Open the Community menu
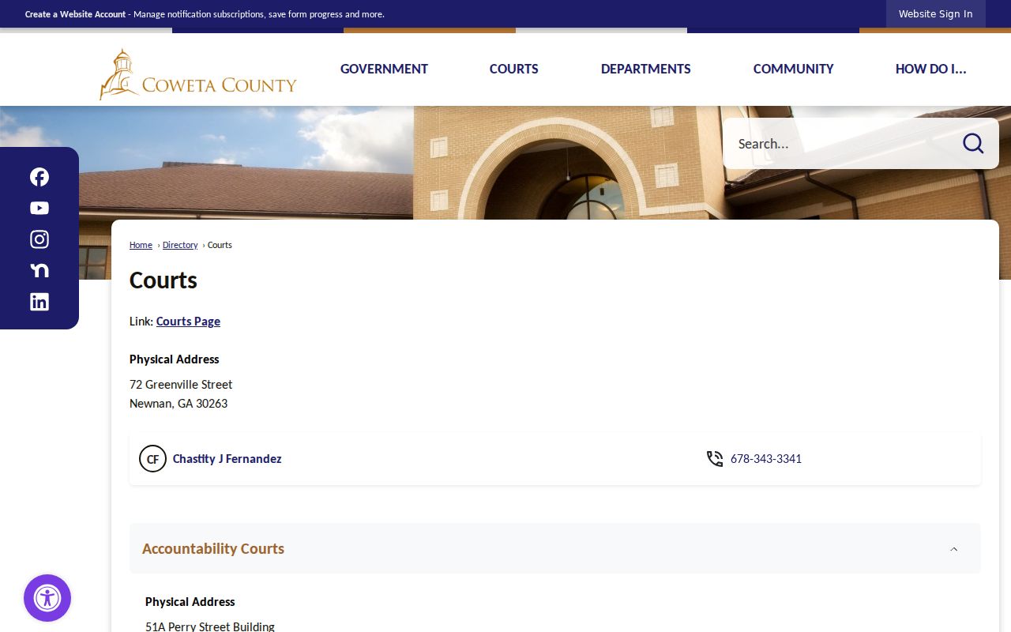 [794, 69]
